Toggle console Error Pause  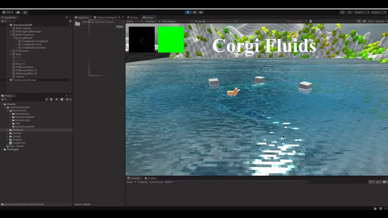156,182
